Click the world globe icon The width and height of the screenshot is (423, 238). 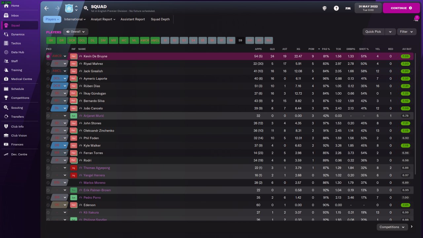325,8
